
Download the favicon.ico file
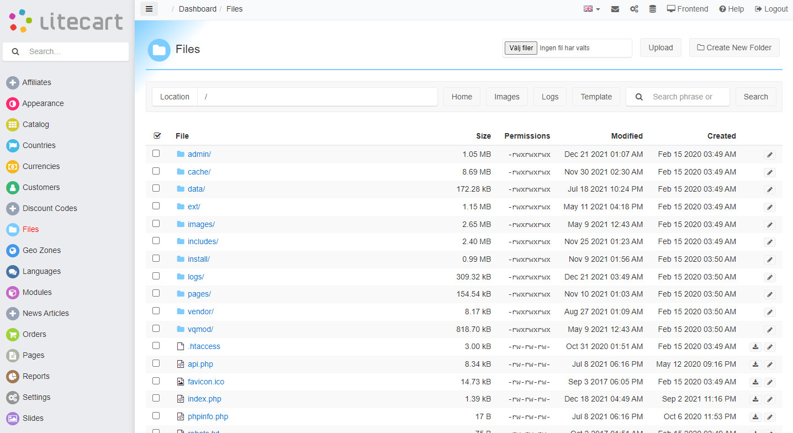pos(755,382)
